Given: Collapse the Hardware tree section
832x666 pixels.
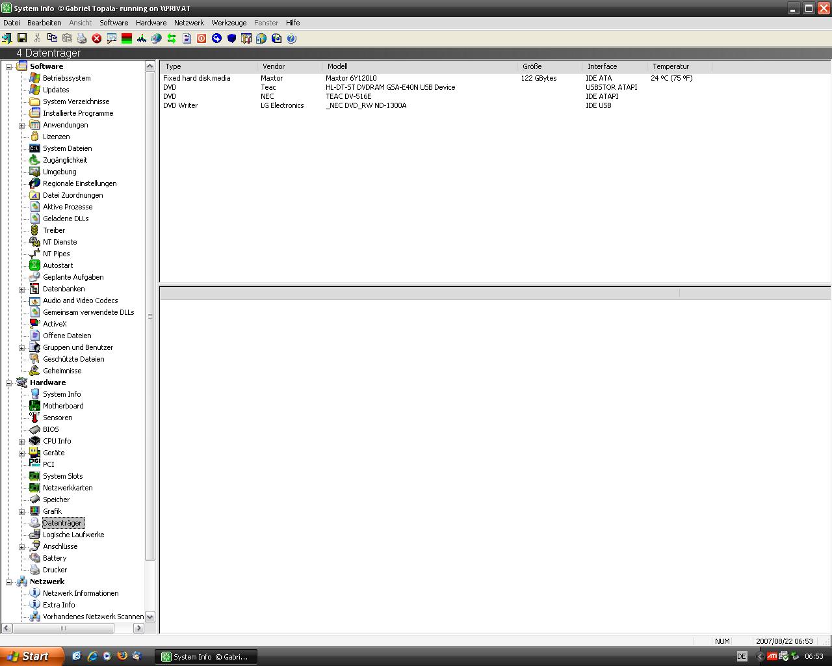Looking at the screenshot, I should (x=9, y=383).
